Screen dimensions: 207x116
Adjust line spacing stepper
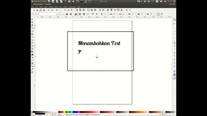click(108, 14)
